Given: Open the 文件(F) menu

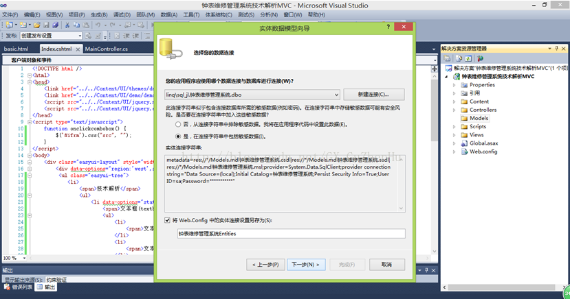Looking at the screenshot, I should pos(10,15).
